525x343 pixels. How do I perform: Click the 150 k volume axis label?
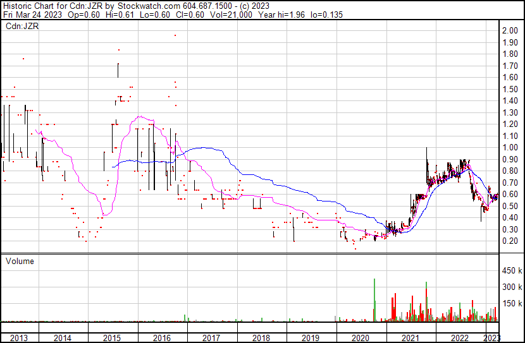click(x=512, y=303)
